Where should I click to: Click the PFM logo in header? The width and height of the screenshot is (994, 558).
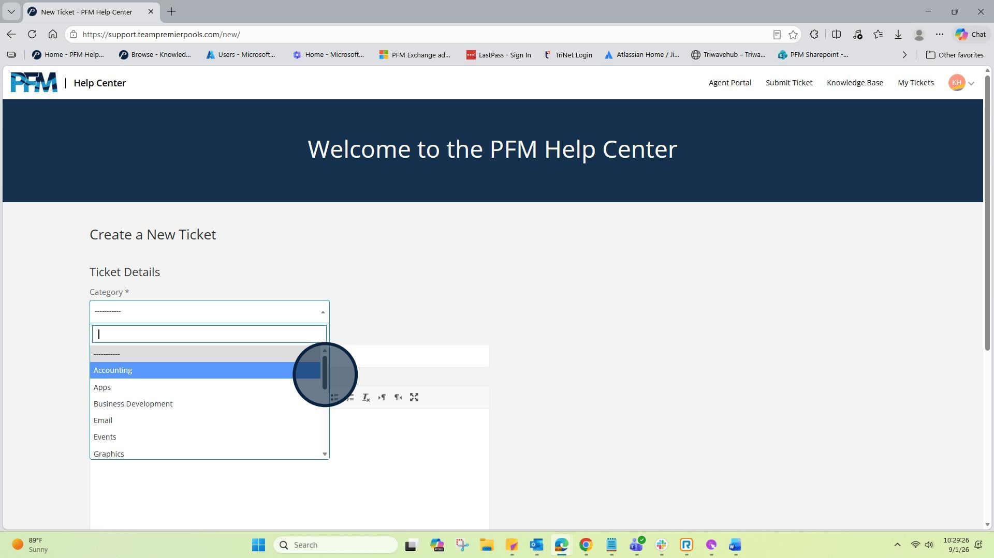[x=34, y=83]
